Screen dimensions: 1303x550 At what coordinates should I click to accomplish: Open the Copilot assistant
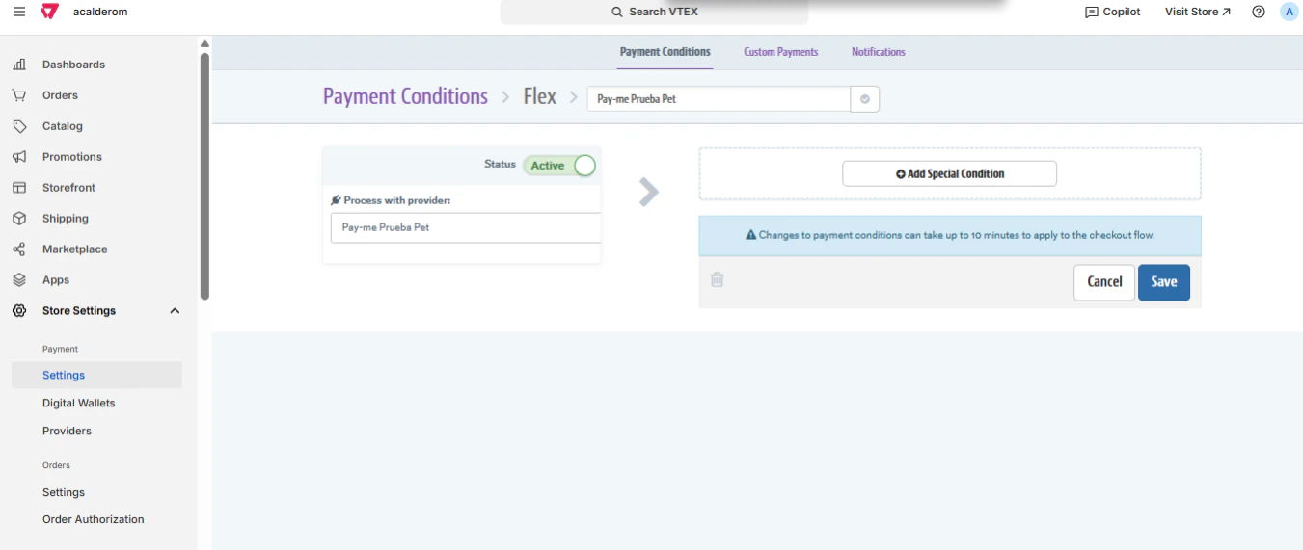click(x=1113, y=12)
